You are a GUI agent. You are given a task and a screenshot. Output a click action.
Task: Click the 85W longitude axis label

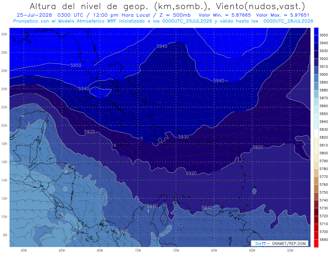[x=62, y=250]
